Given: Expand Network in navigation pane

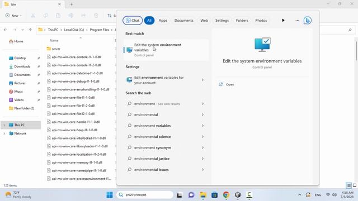Looking at the screenshot, I should (x=4, y=133).
